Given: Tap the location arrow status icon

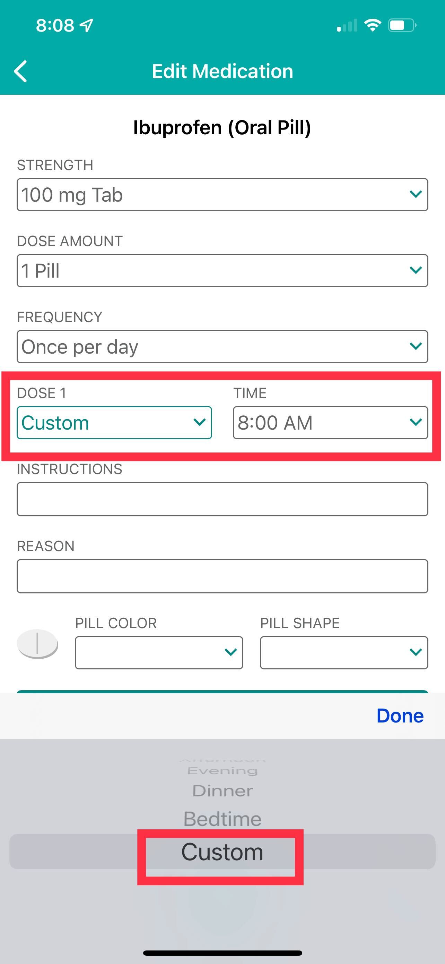Looking at the screenshot, I should pos(87,25).
